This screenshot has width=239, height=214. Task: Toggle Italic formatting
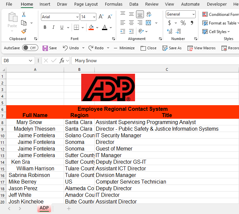(53, 27)
